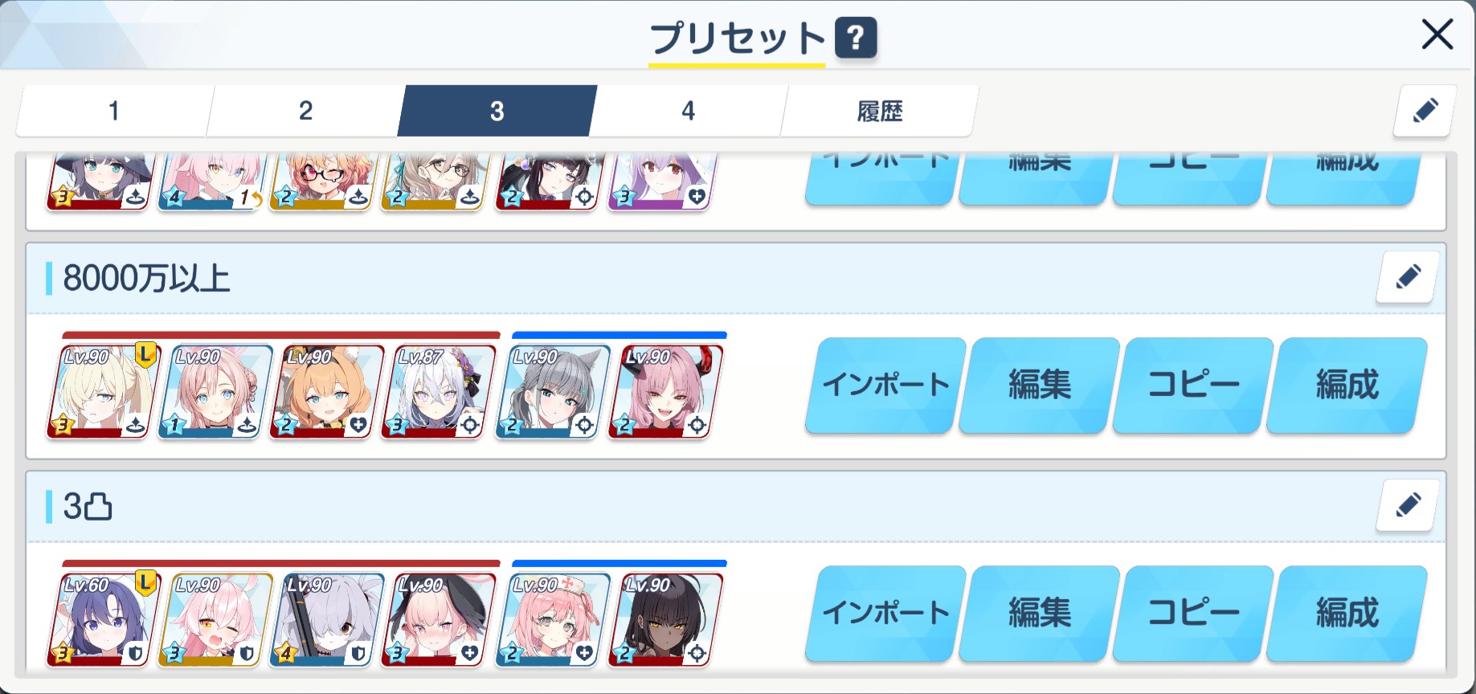Go to preset tab 4
Image resolution: width=1476 pixels, height=694 pixels.
coord(688,111)
